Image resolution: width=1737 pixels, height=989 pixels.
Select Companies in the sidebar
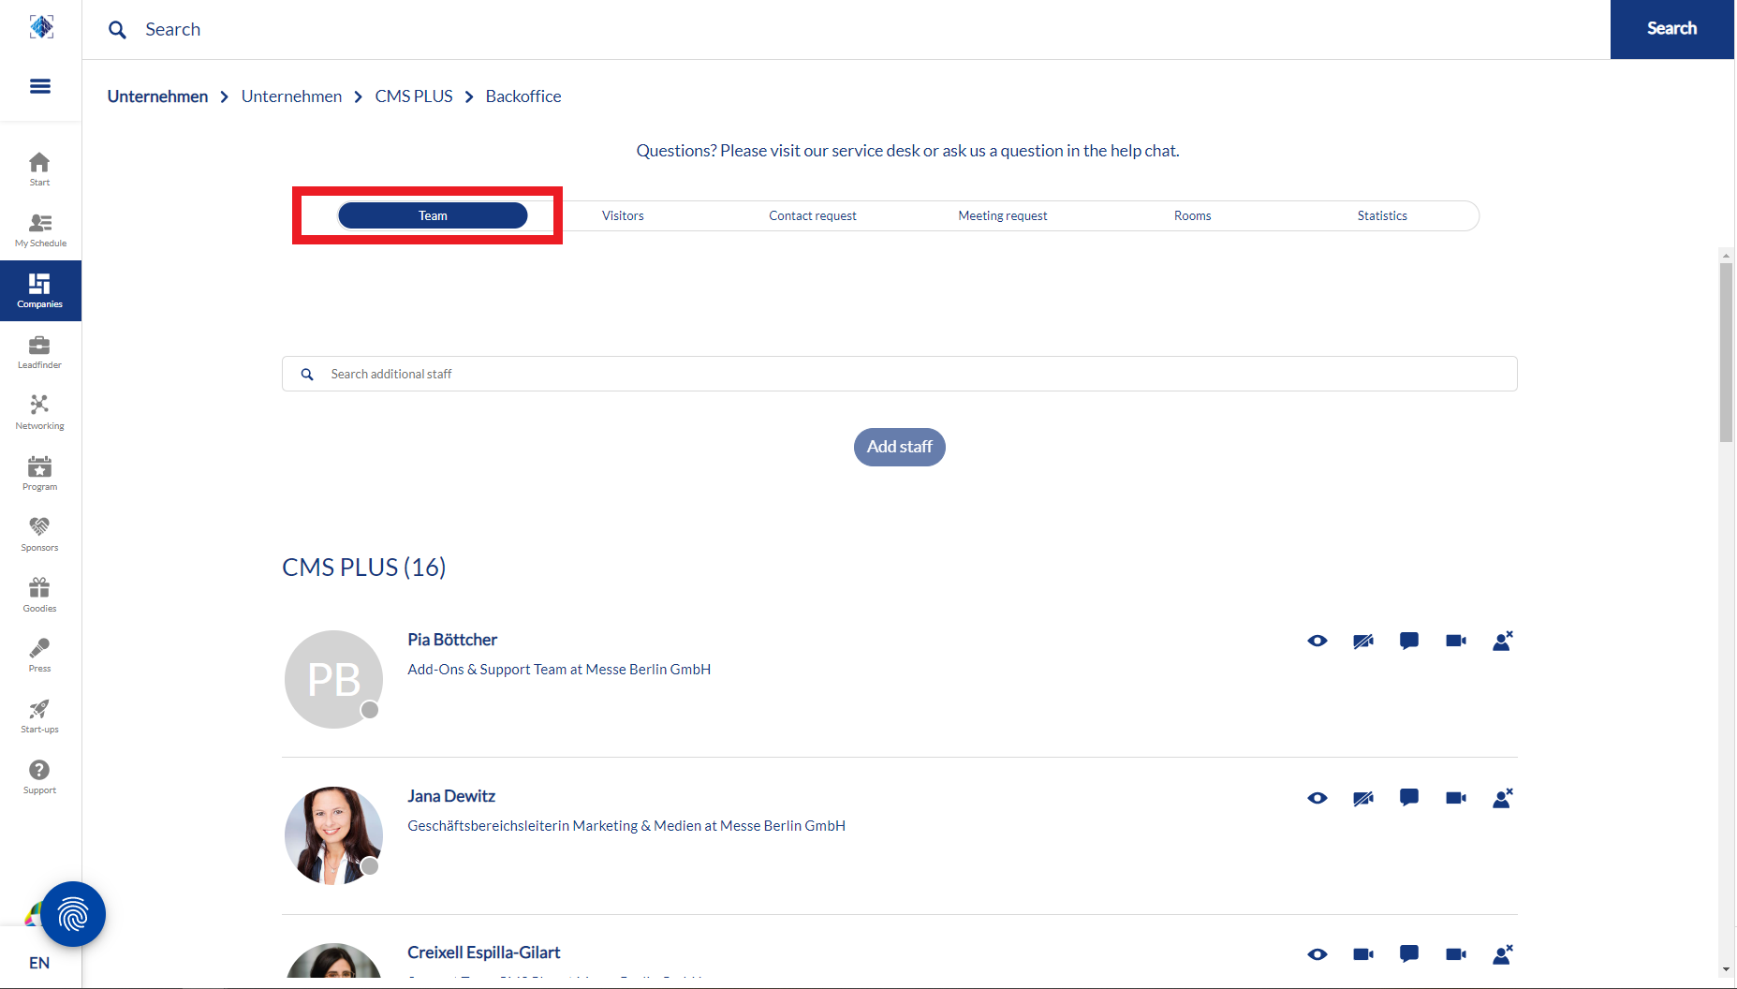tap(40, 291)
